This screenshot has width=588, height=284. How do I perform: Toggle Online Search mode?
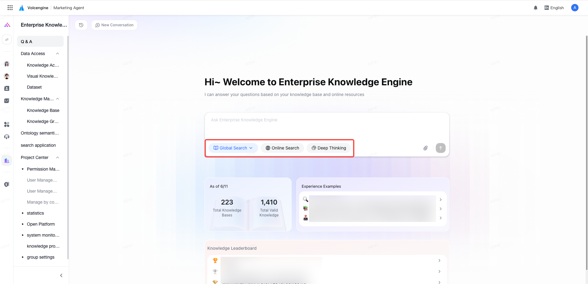[282, 148]
